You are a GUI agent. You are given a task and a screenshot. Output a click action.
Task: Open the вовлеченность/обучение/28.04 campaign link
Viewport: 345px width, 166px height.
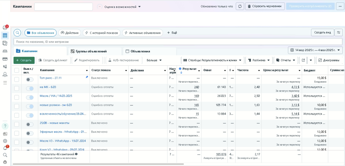[x=63, y=114]
